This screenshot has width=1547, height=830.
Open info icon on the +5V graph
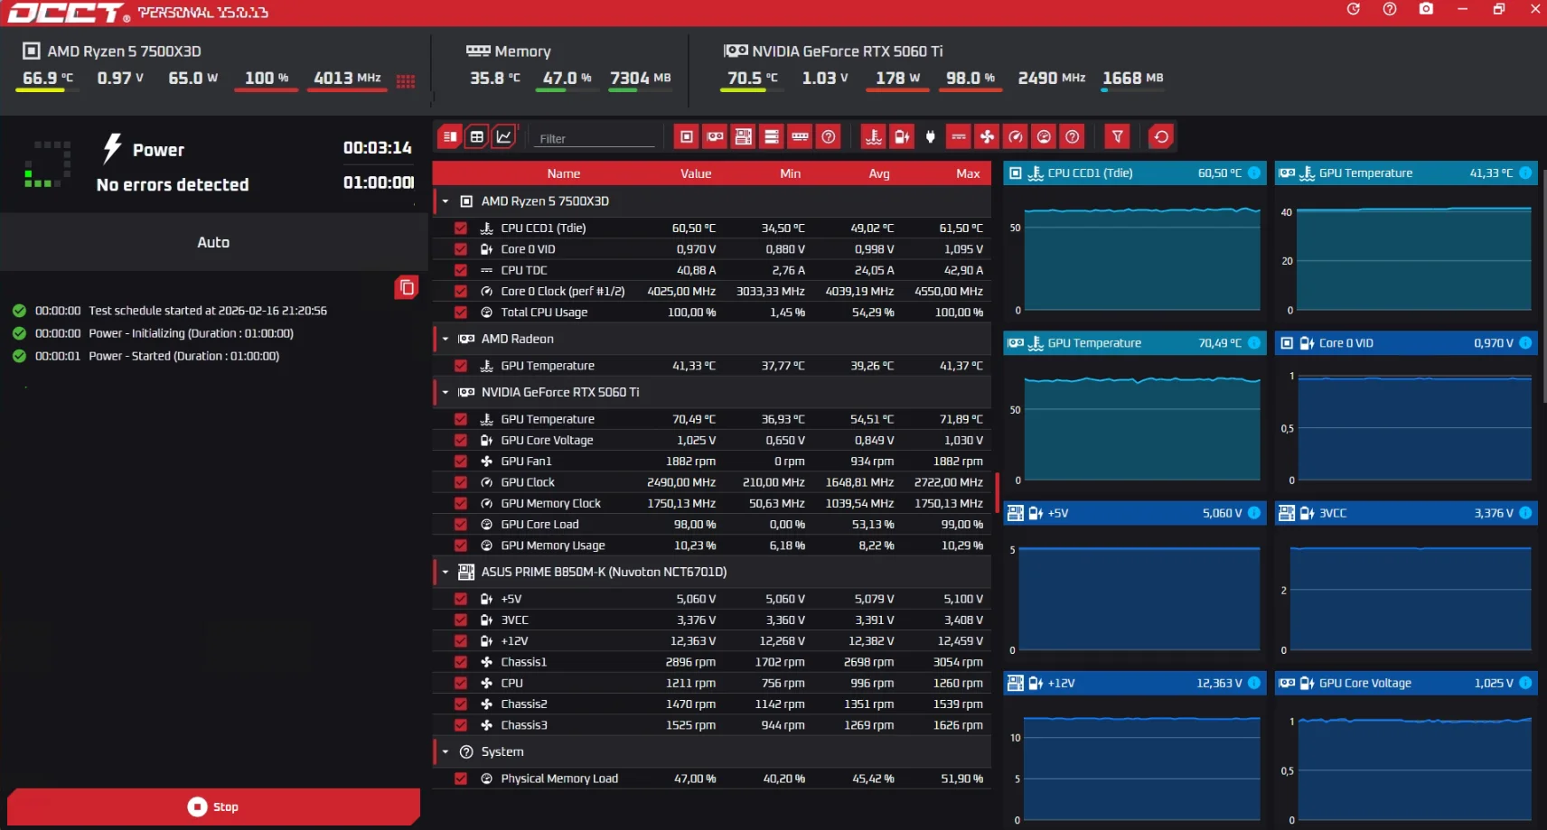pyautogui.click(x=1254, y=513)
